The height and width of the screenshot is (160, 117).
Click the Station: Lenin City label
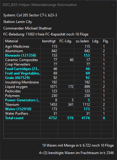pyautogui.click(x=18, y=22)
